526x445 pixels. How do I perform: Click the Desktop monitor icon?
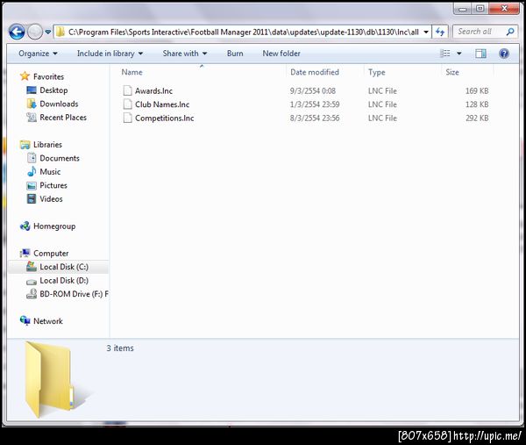[x=32, y=90]
